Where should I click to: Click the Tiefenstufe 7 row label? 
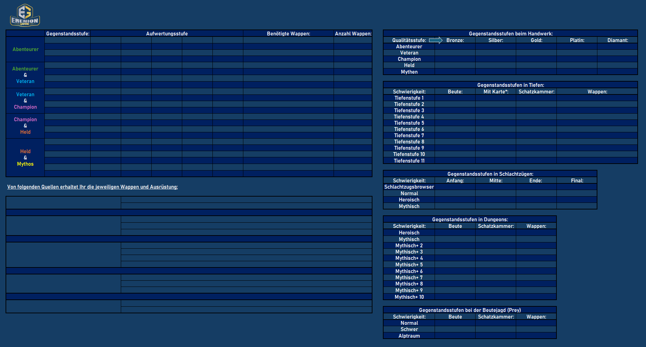(409, 135)
